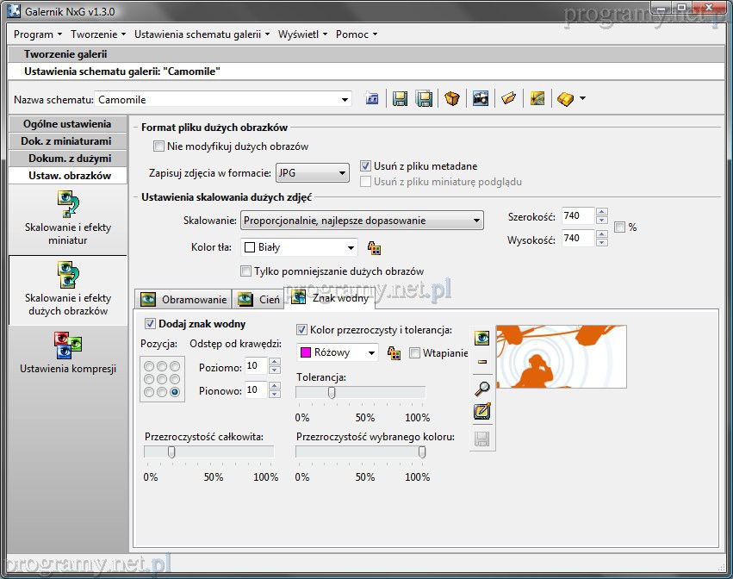Toggle the Wtapianie checkbox
This screenshot has width=733, height=579.
(x=415, y=352)
